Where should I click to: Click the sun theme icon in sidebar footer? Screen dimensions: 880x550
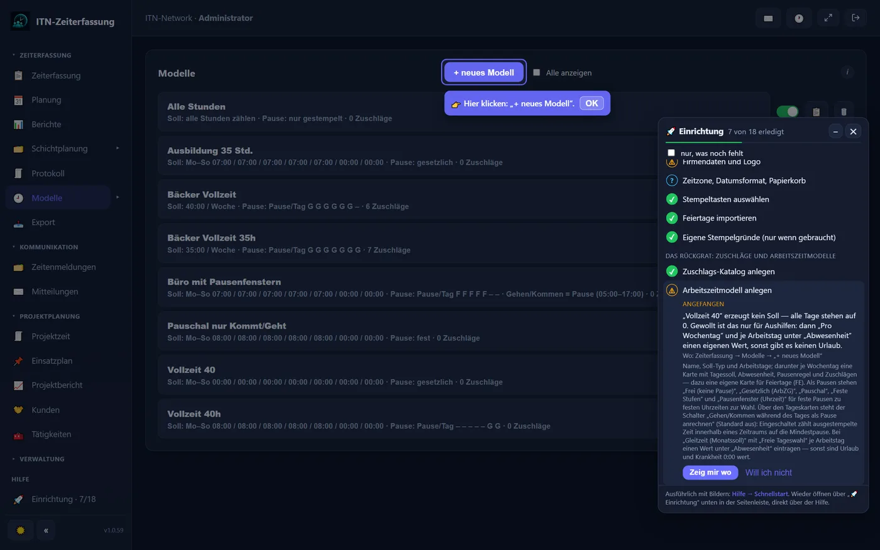20,531
